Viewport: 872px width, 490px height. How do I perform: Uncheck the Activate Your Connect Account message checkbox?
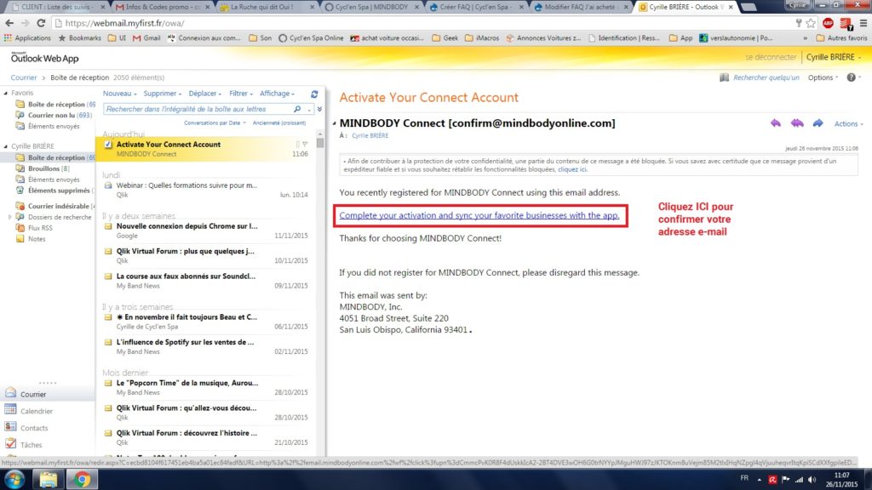[108, 145]
